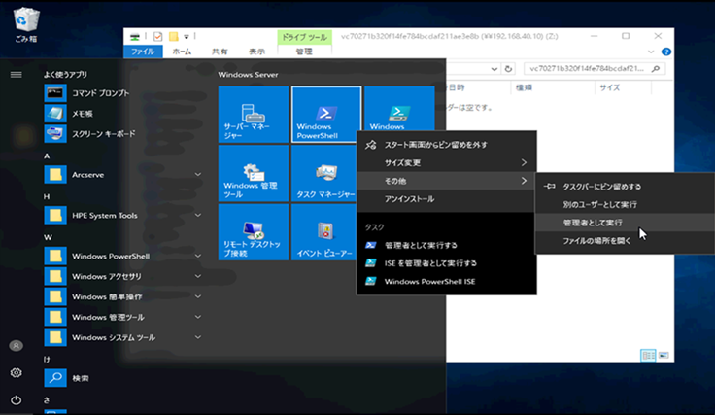Open the Windows 管理ツール folder in the list
The image size is (715, 415).
coord(123,317)
